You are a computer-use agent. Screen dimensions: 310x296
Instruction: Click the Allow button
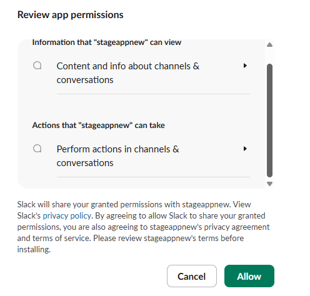pyautogui.click(x=249, y=276)
